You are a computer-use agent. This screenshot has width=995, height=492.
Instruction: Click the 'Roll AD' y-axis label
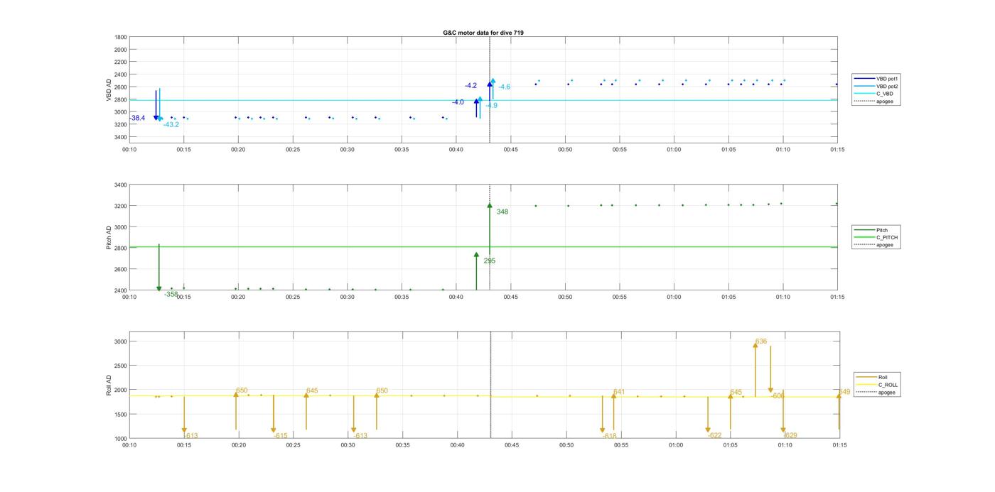coord(109,385)
